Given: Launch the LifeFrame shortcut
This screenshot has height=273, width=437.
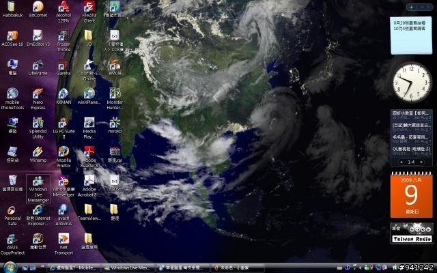Looking at the screenshot, I should coord(38,68).
